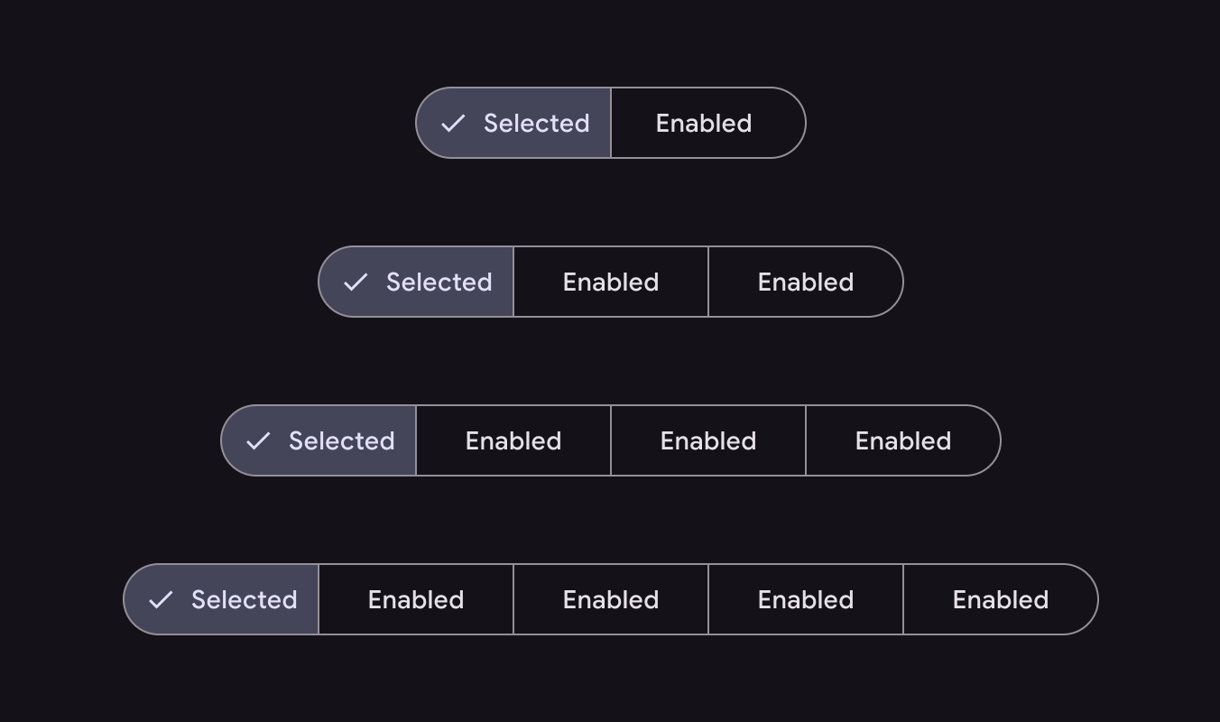1220x722 pixels.
Task: Select last Enabled segment in four-segment group
Action: click(902, 440)
